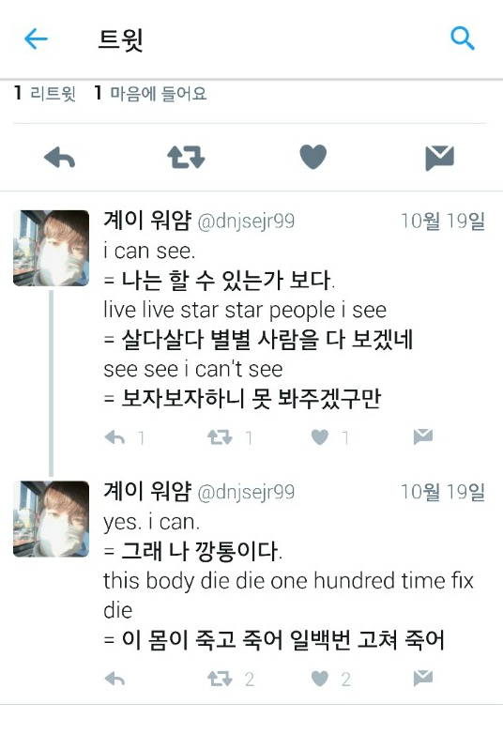Open search with the magnifier icon
503x734 pixels.
click(x=463, y=38)
